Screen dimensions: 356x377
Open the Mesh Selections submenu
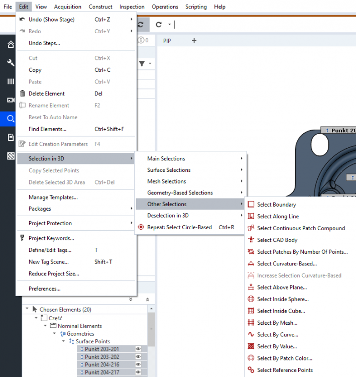[x=191, y=181]
